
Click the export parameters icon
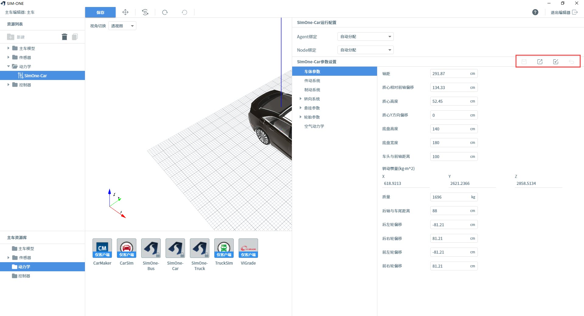(540, 62)
